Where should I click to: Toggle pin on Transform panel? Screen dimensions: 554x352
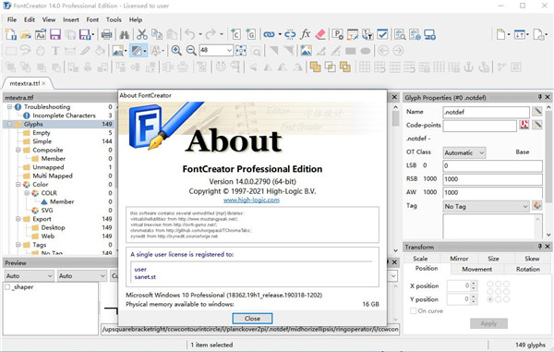[540, 247]
